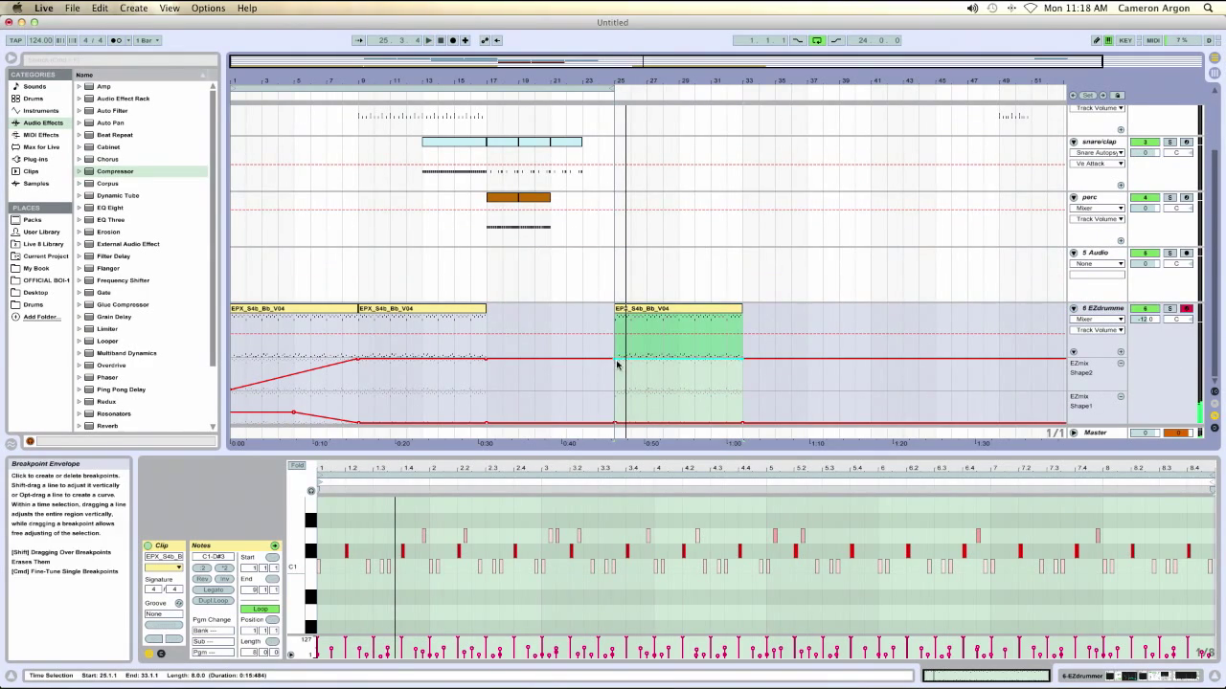The image size is (1226, 689).
Task: Click the tempo field showing 124.00
Action: point(41,40)
